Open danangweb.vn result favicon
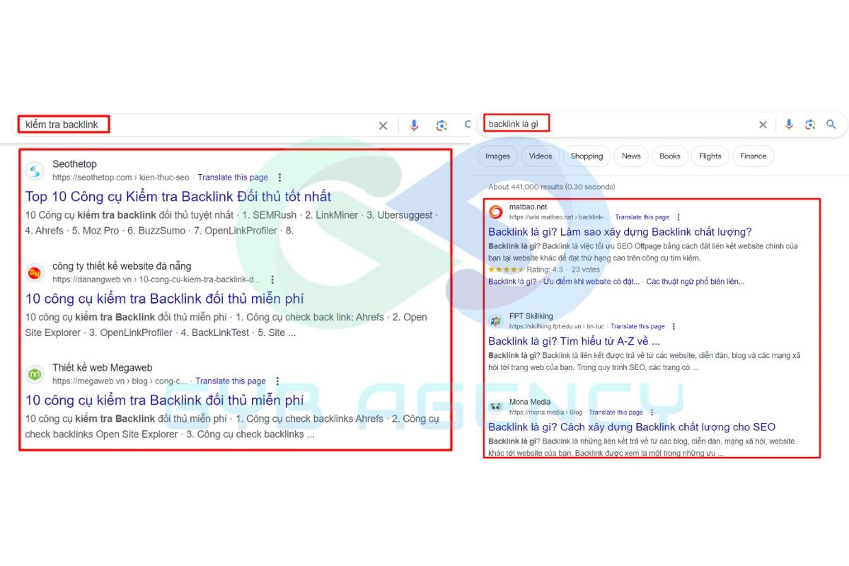The width and height of the screenshot is (849, 566). tap(35, 272)
